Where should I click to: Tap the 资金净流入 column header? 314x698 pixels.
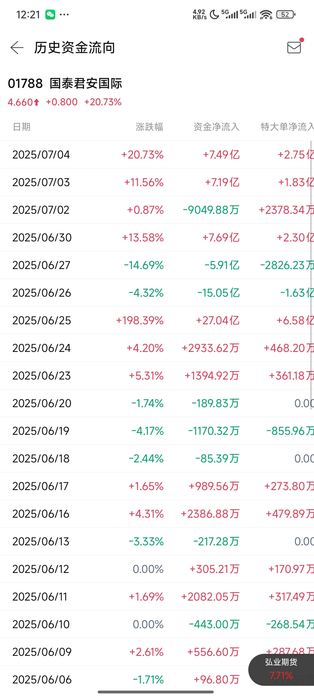[216, 127]
